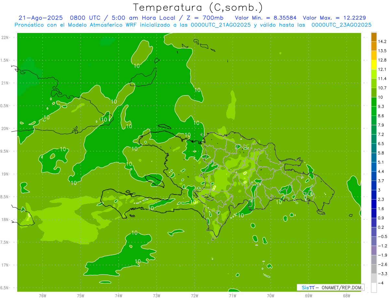Click the '76W' longitude label

click(x=42, y=296)
